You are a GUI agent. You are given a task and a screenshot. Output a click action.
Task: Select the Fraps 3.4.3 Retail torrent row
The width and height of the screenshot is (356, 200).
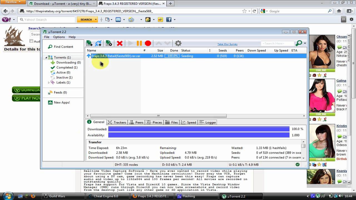[196, 56]
